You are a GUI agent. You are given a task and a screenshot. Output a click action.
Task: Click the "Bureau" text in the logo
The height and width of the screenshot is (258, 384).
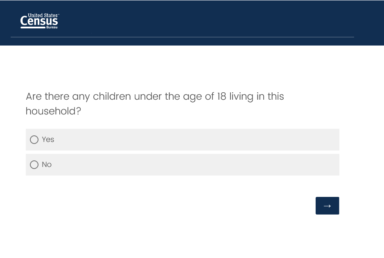[52, 27]
